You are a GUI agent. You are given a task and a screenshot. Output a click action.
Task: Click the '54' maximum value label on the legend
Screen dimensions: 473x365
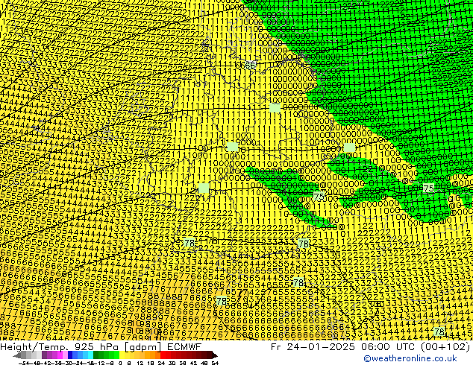pos(215,363)
